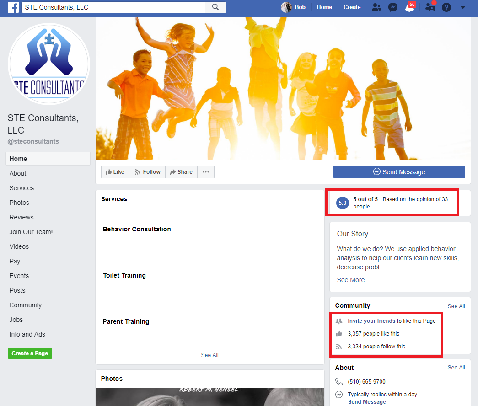Screen dimensions: 478x406
Task: Click the 5.0 rating badge
Action: 342,203
